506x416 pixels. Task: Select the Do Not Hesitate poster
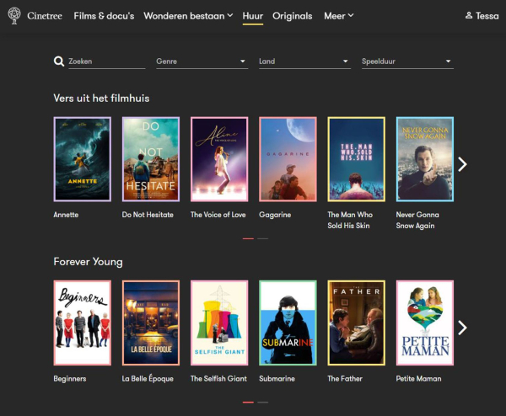[151, 159]
